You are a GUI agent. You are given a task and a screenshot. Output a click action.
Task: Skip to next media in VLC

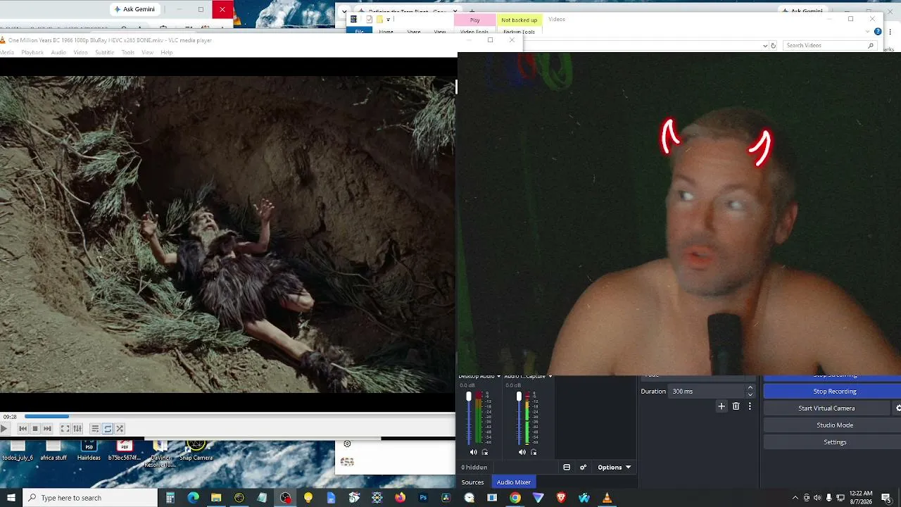(47, 428)
